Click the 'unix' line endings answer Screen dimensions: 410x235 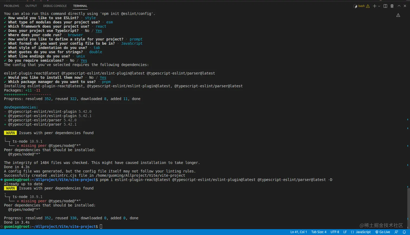coord(81,56)
